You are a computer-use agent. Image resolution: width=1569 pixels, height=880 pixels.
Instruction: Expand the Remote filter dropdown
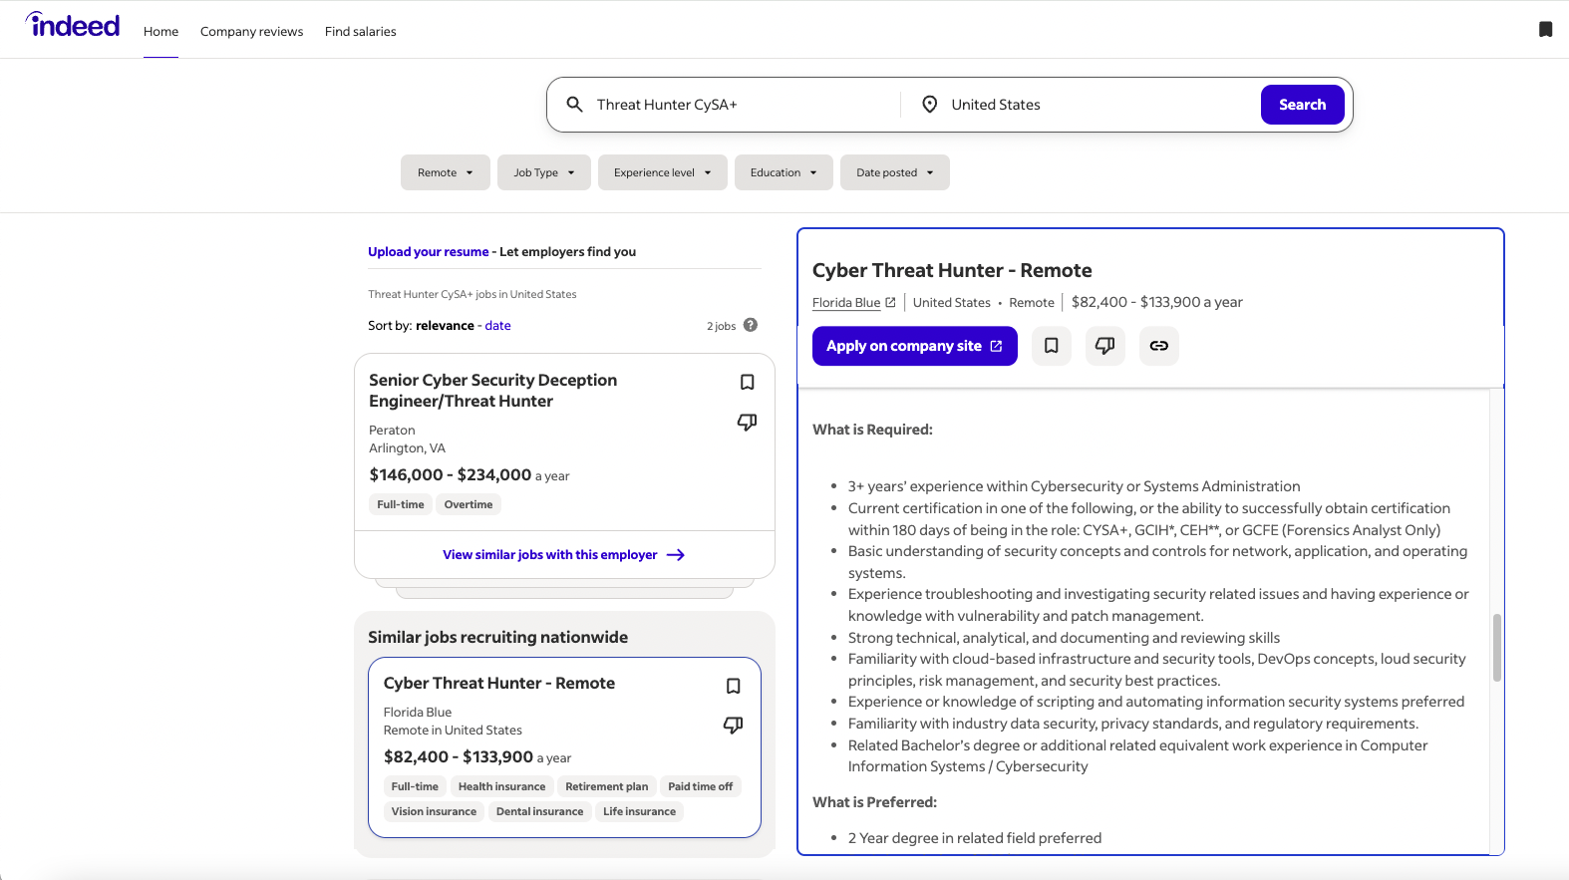pos(445,172)
